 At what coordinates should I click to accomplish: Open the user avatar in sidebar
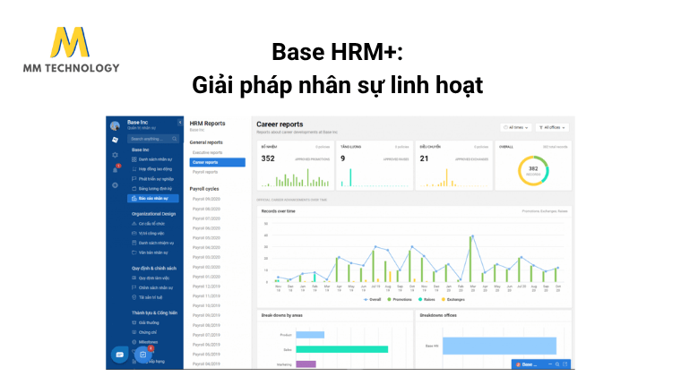pyautogui.click(x=115, y=126)
